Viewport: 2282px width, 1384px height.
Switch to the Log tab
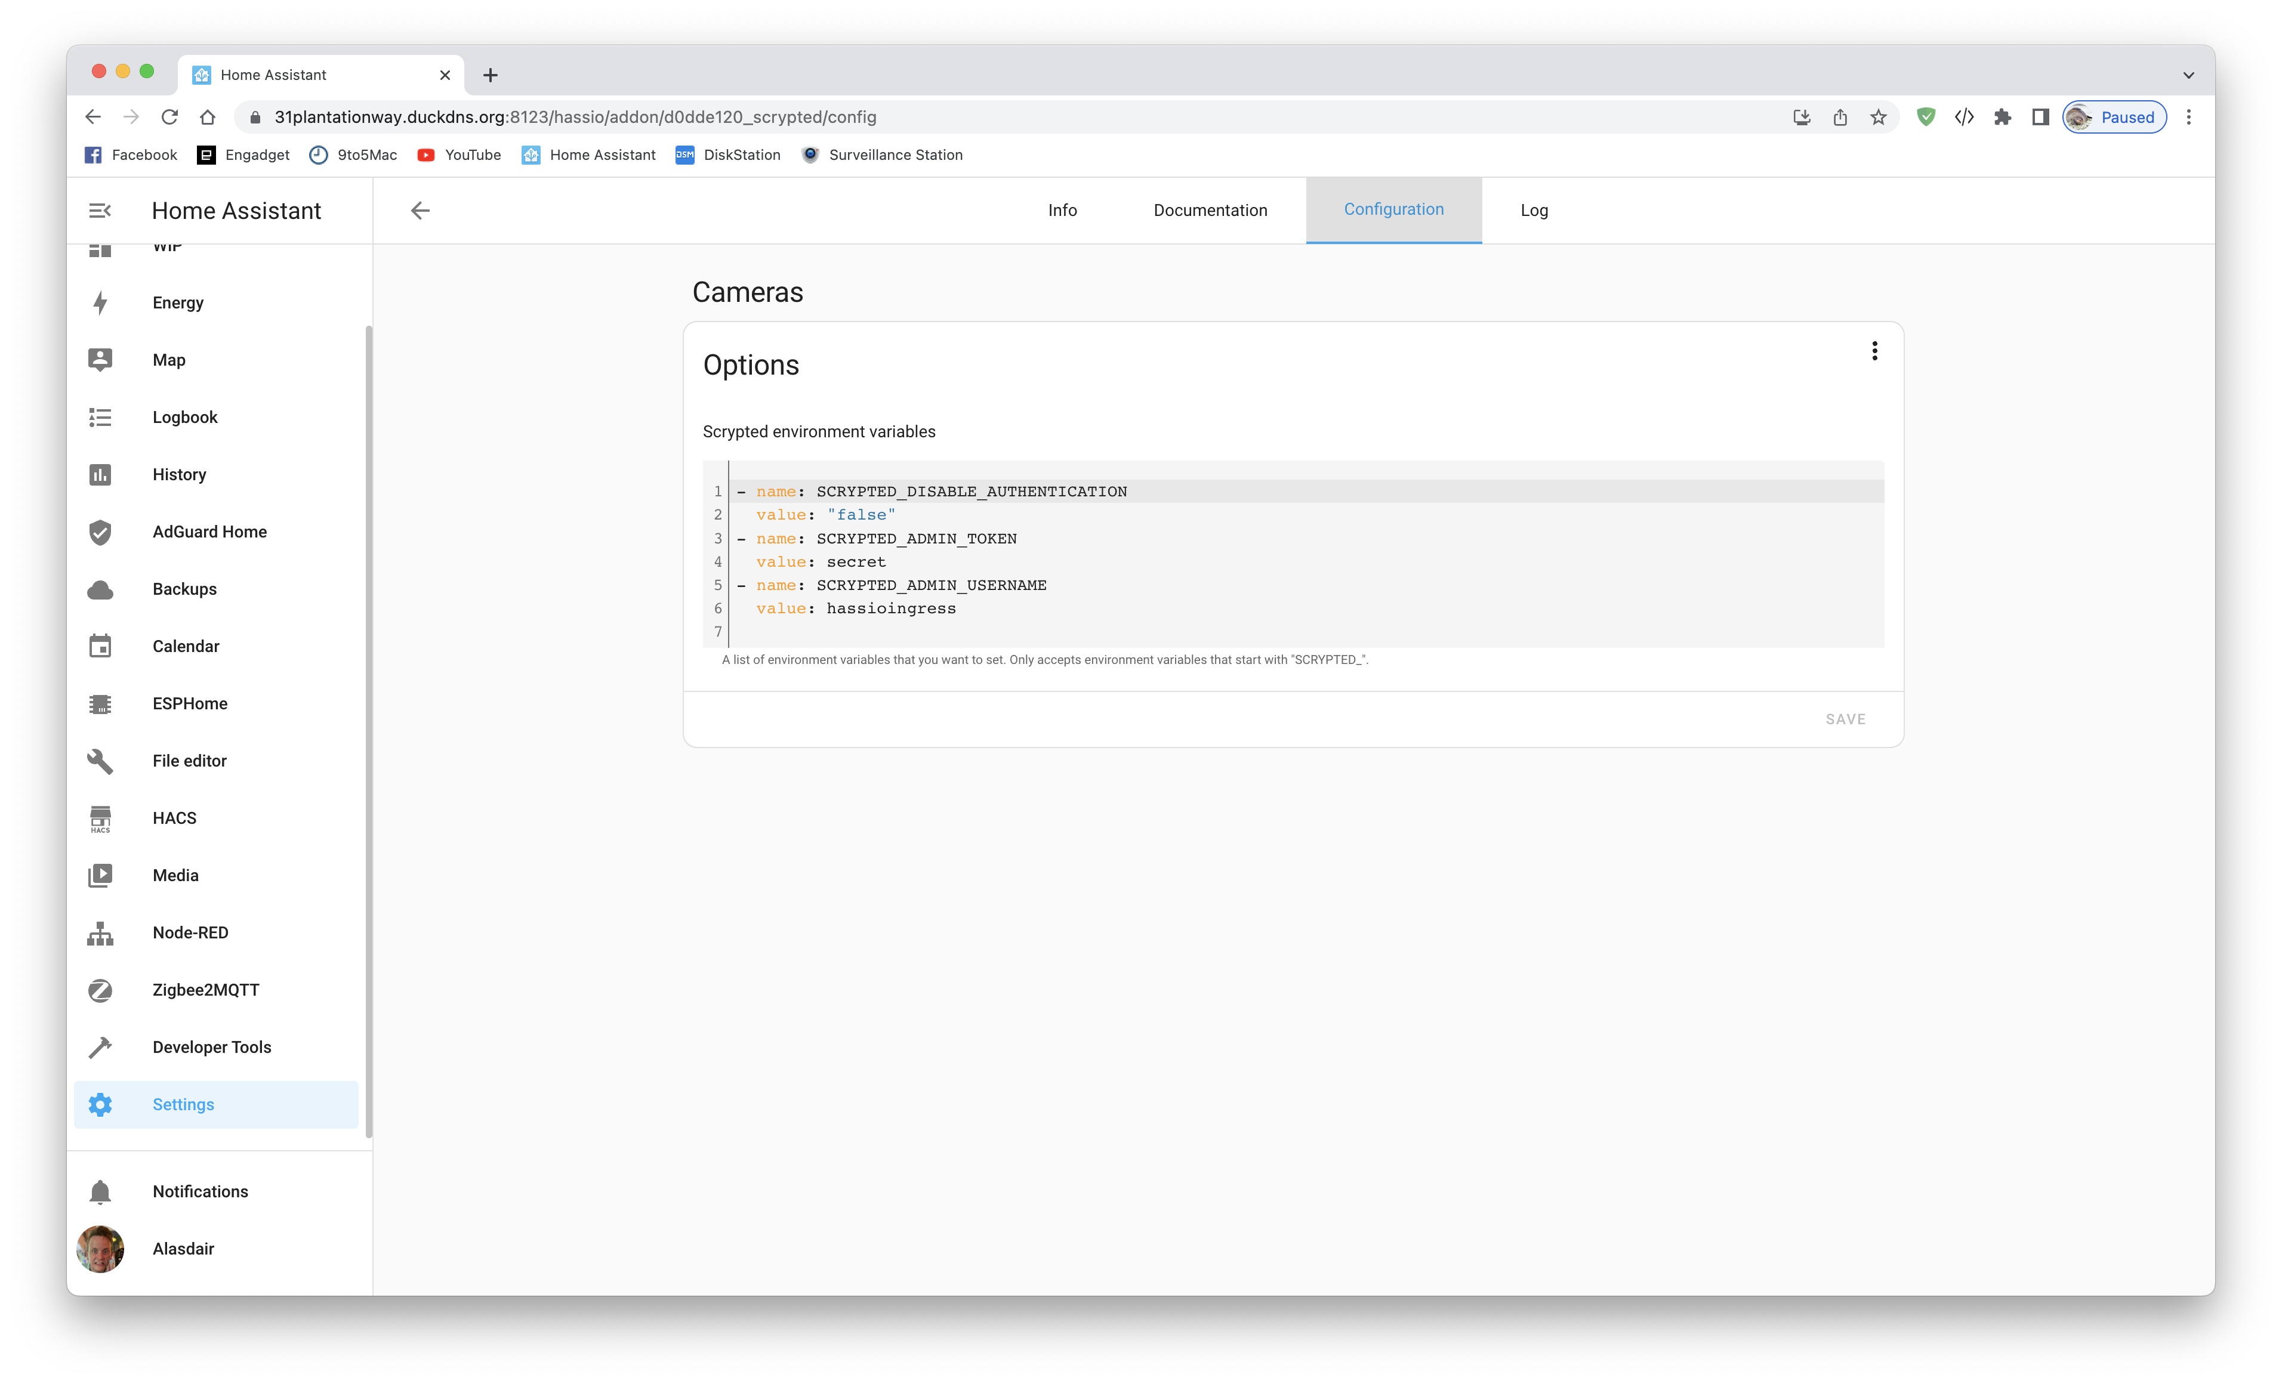(x=1534, y=210)
